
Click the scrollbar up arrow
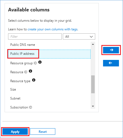[x=93, y=44]
